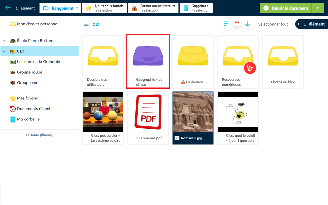Open the Photos du blog folder icon

283,56
